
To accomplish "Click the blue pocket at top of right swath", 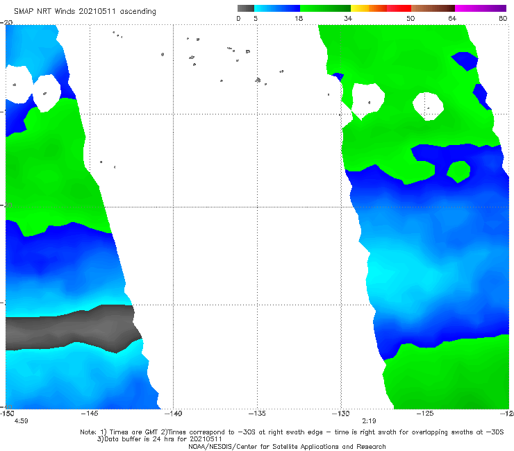I will pyautogui.click(x=465, y=61).
